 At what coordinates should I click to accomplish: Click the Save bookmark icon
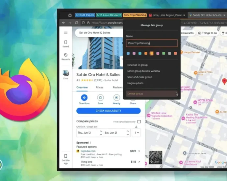pyautogui.click(x=100, y=98)
